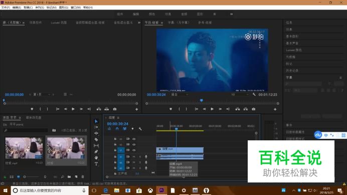Open the File menu
Screen dimensions: 347x195
pos(6,8)
